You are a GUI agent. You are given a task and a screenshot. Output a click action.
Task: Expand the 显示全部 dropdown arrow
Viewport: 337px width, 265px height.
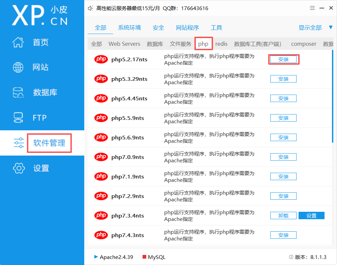[331, 28]
